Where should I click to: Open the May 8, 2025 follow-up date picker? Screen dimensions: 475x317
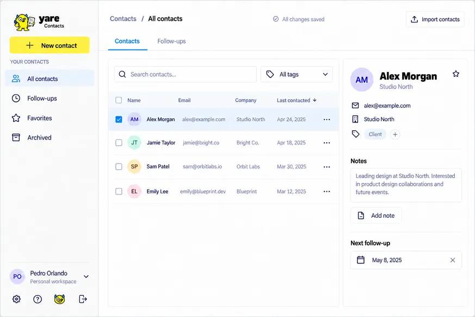(406, 260)
